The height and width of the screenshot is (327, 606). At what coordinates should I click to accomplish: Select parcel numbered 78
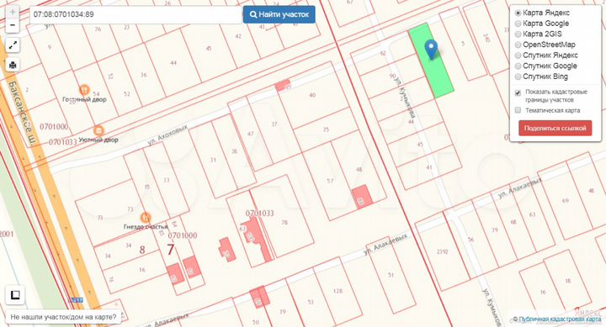click(x=284, y=223)
